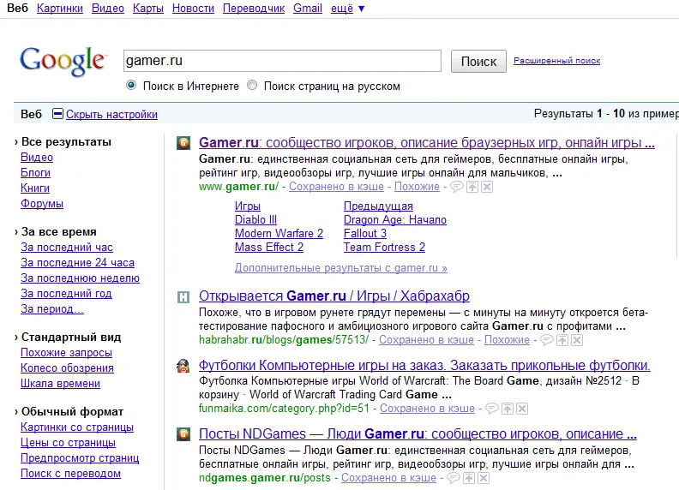The width and height of the screenshot is (679, 490).
Task: Click the comment bubble icon for ndgames.gamer.ru result
Action: click(454, 478)
